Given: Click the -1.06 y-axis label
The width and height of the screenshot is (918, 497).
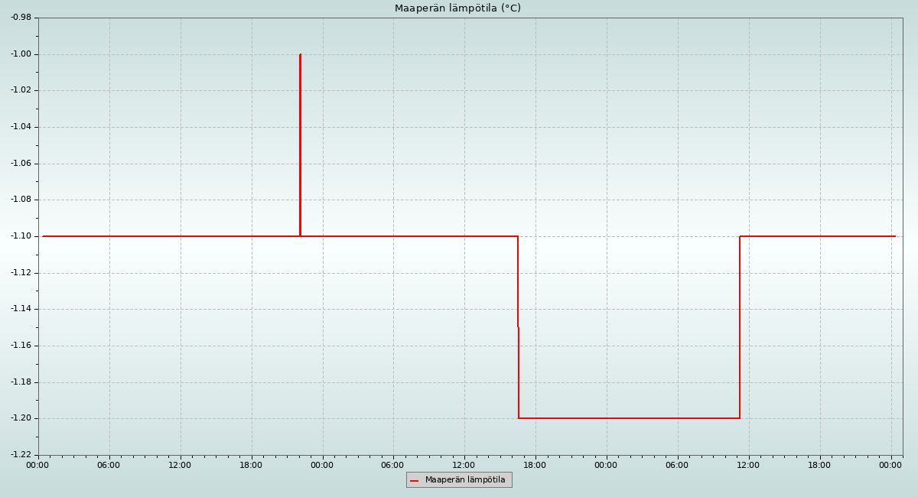Looking at the screenshot, I should (x=21, y=164).
